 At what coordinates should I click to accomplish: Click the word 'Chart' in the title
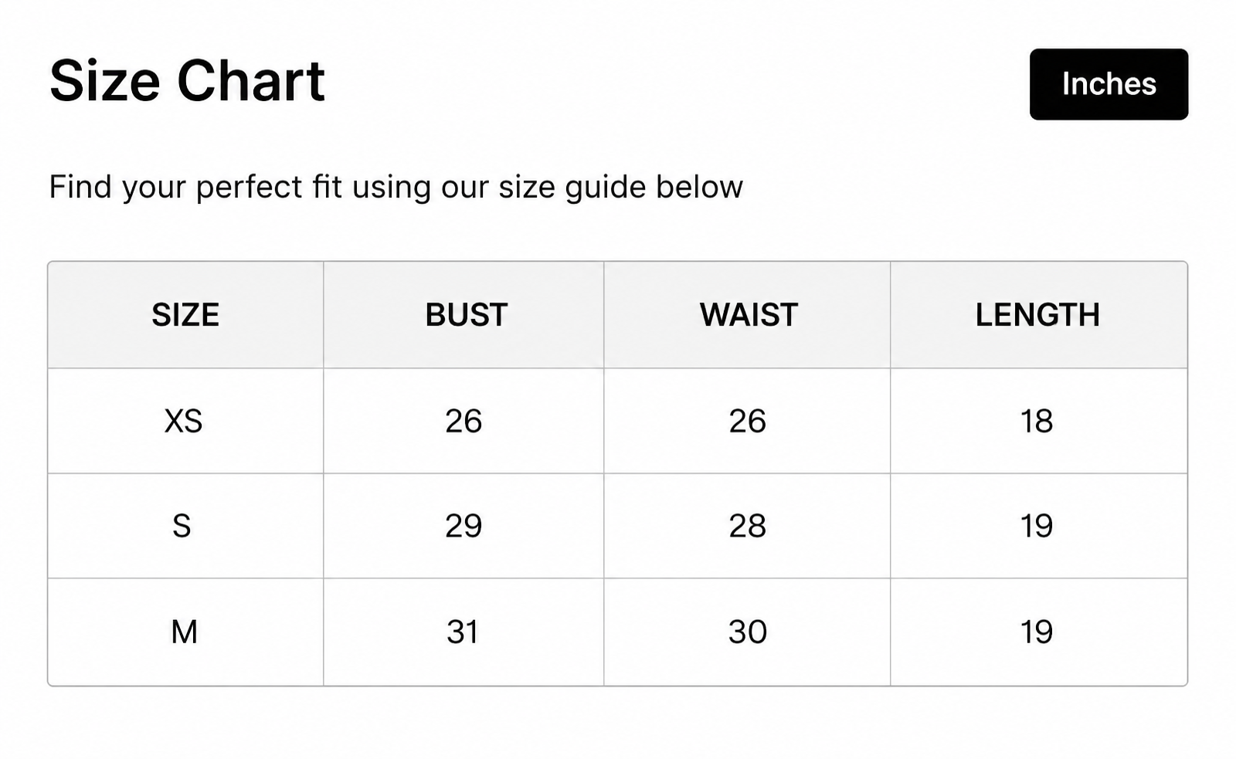(x=251, y=80)
